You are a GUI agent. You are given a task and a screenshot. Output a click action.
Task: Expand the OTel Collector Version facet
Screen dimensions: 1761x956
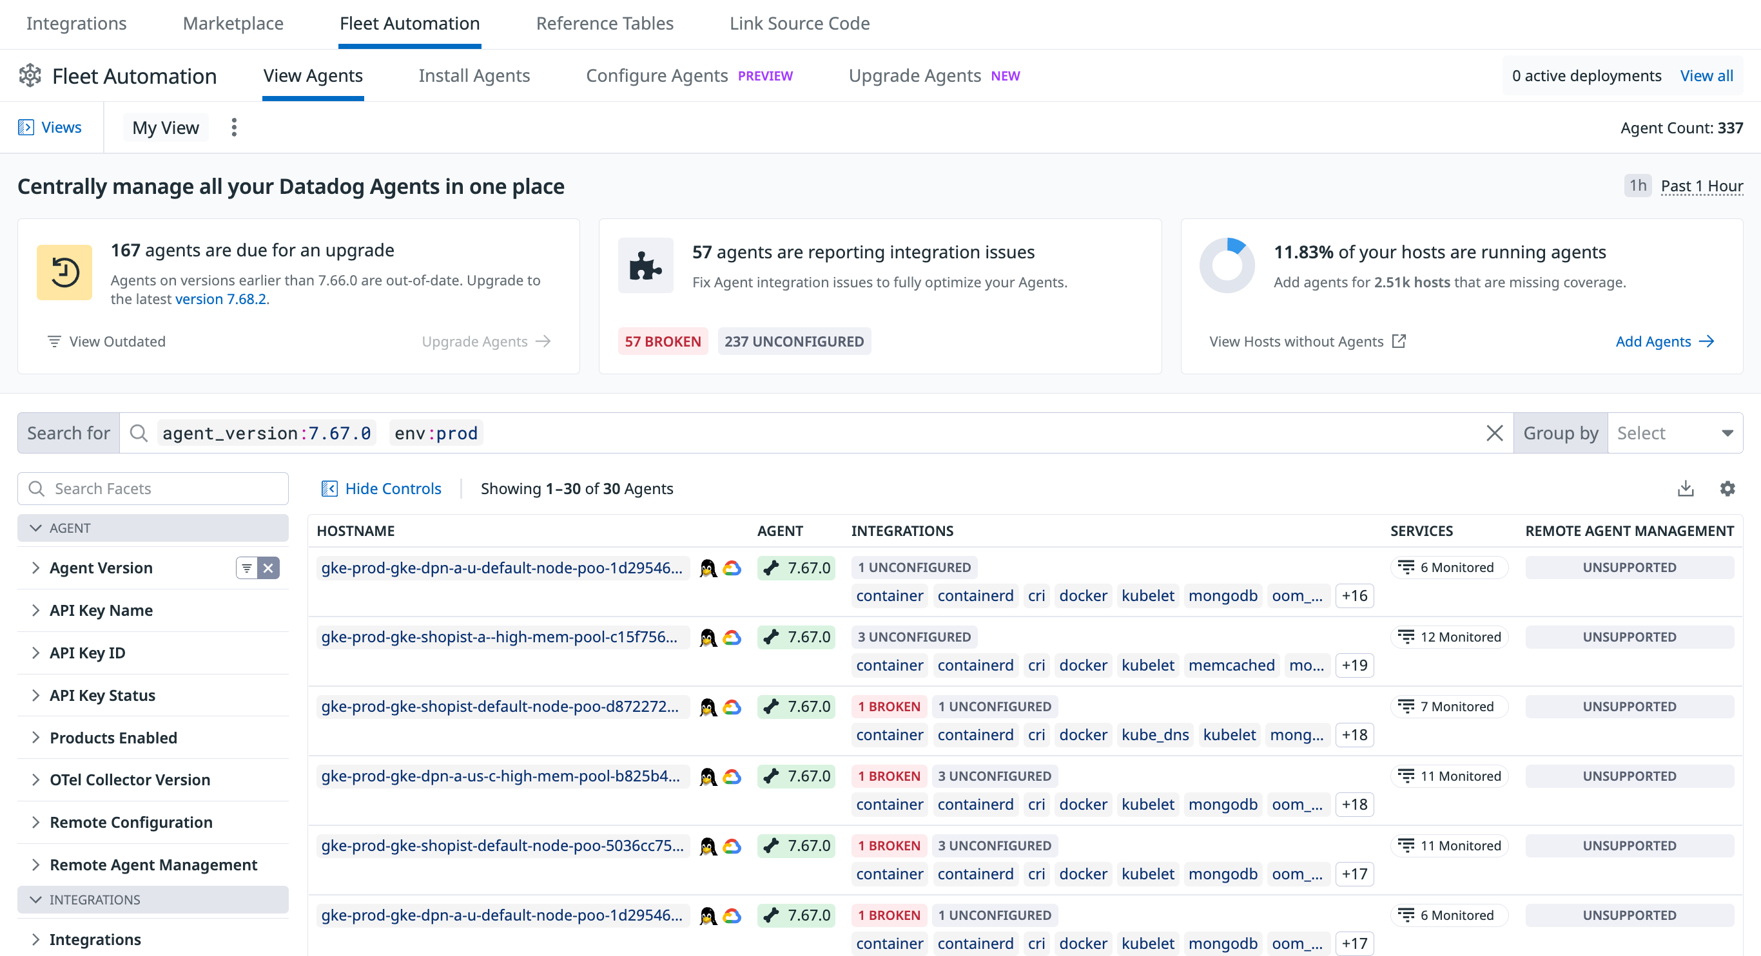click(x=35, y=779)
